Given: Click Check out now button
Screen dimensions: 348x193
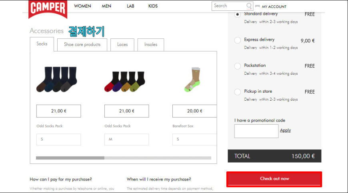Looking at the screenshot, I should click(274, 179).
